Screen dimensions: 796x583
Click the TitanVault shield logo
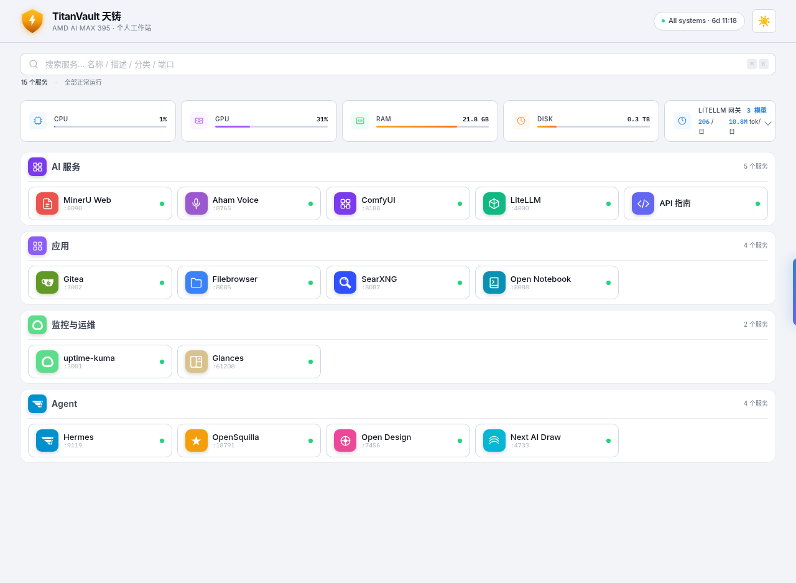click(x=32, y=21)
